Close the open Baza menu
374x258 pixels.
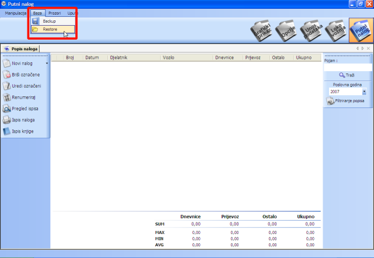[x=37, y=13]
